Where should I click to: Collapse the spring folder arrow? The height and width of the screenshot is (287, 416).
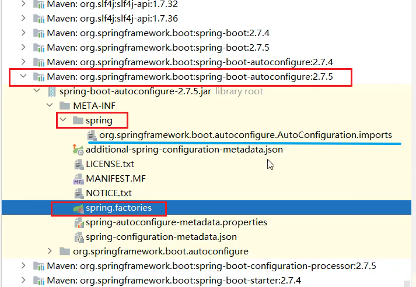[x=63, y=121]
